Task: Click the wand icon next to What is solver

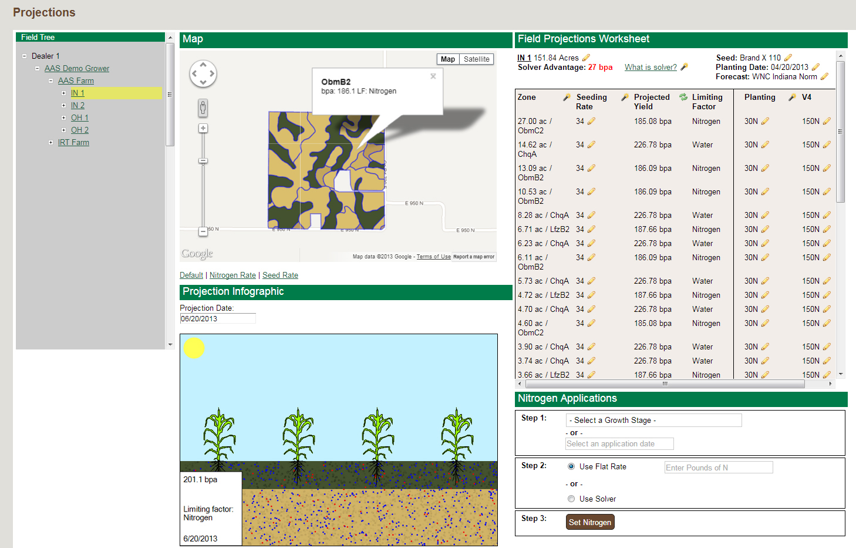Action: pos(684,68)
